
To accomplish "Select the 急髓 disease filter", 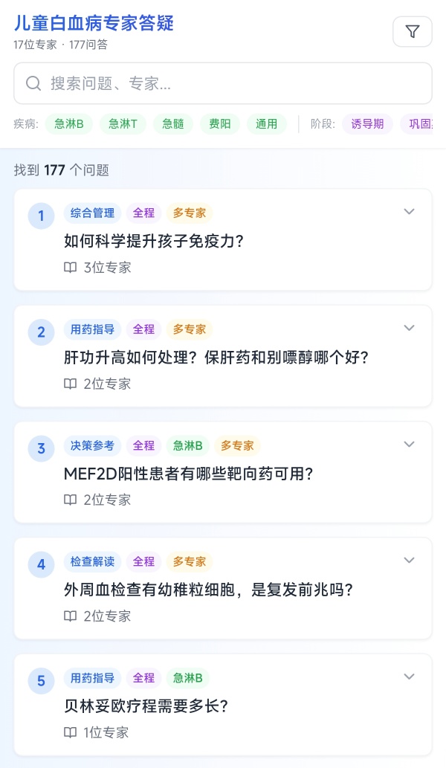I will click(x=173, y=124).
